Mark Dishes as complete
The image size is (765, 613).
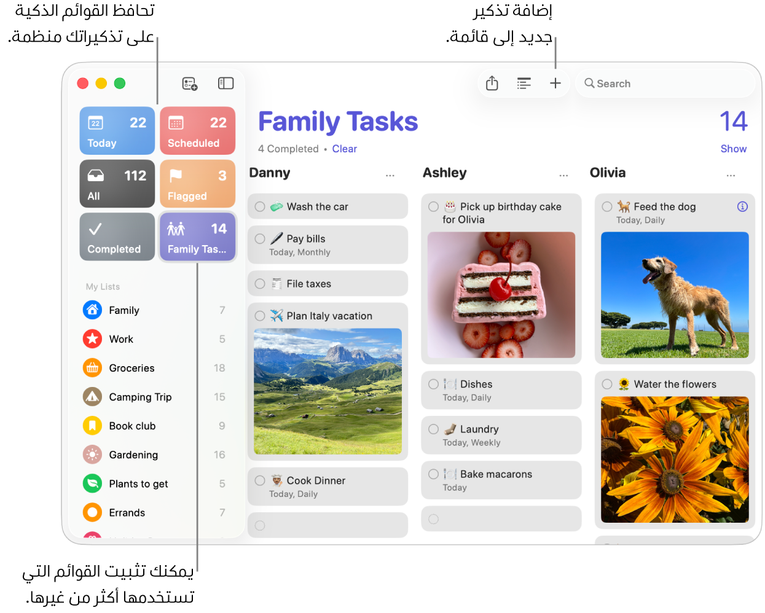[x=433, y=384]
